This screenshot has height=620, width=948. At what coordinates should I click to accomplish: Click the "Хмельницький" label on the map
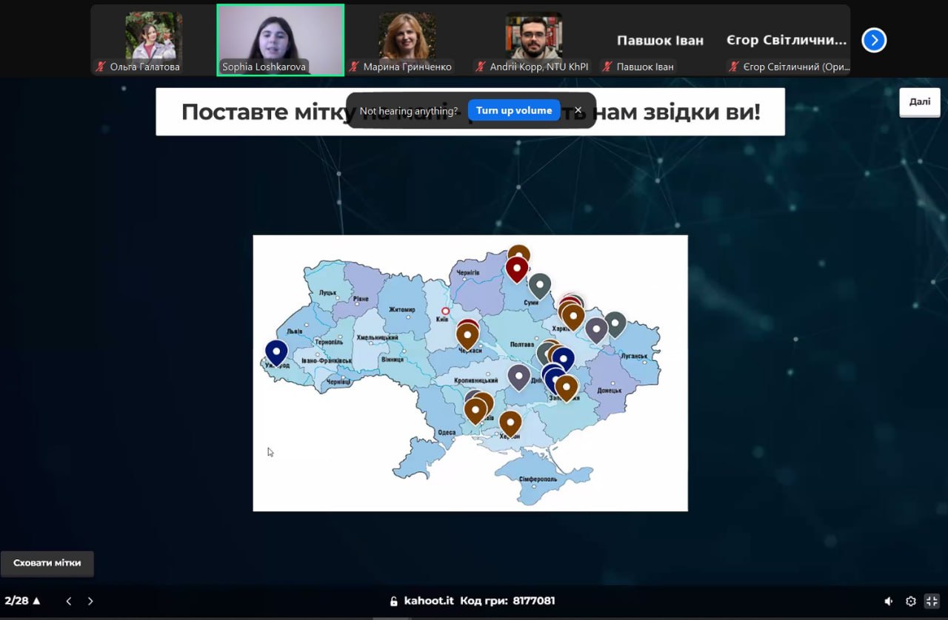(x=378, y=338)
